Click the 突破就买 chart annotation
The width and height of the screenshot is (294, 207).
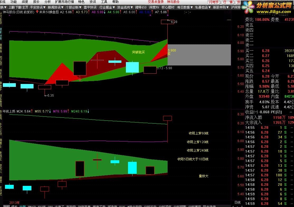tap(138, 52)
